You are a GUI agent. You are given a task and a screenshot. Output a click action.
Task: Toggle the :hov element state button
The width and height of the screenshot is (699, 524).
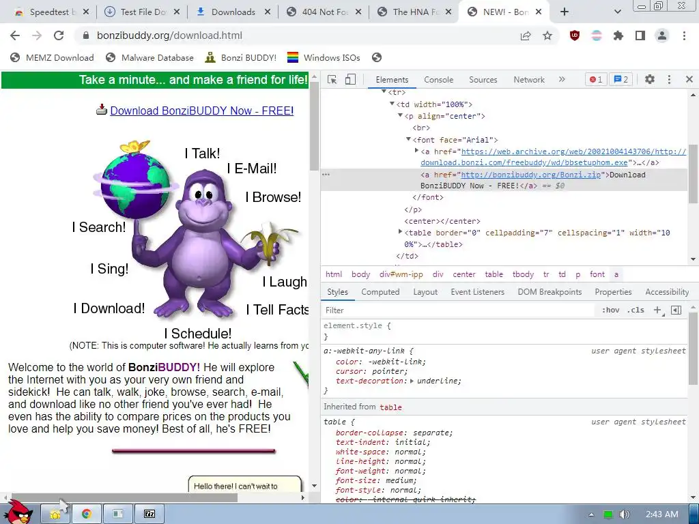(x=611, y=310)
